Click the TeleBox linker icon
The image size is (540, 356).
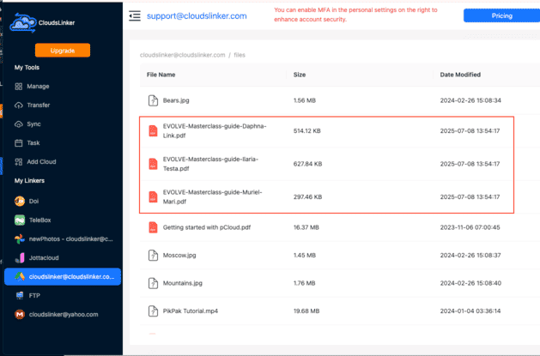(x=20, y=220)
